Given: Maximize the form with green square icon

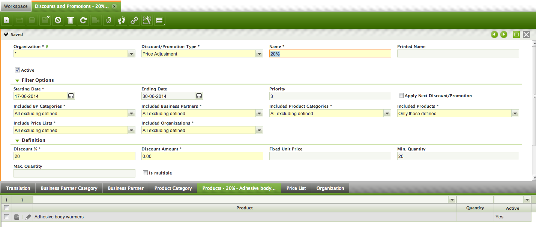Looking at the screenshot, I should pyautogui.click(x=516, y=35).
